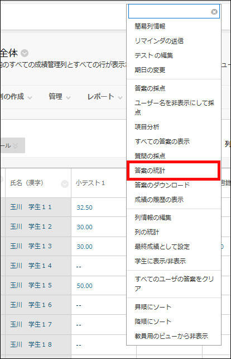Open chevron icon in 氏名（漢字） column header

click(x=65, y=184)
